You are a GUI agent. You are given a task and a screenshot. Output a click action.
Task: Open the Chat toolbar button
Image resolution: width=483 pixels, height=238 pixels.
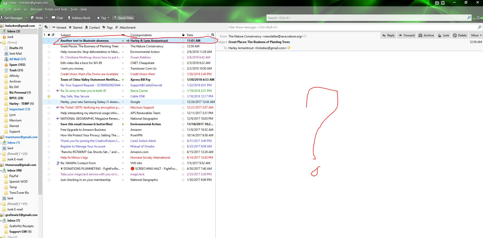(x=57, y=18)
